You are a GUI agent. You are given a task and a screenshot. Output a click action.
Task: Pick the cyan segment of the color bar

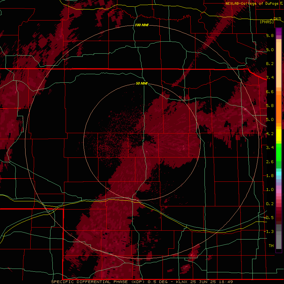(x=279, y=174)
